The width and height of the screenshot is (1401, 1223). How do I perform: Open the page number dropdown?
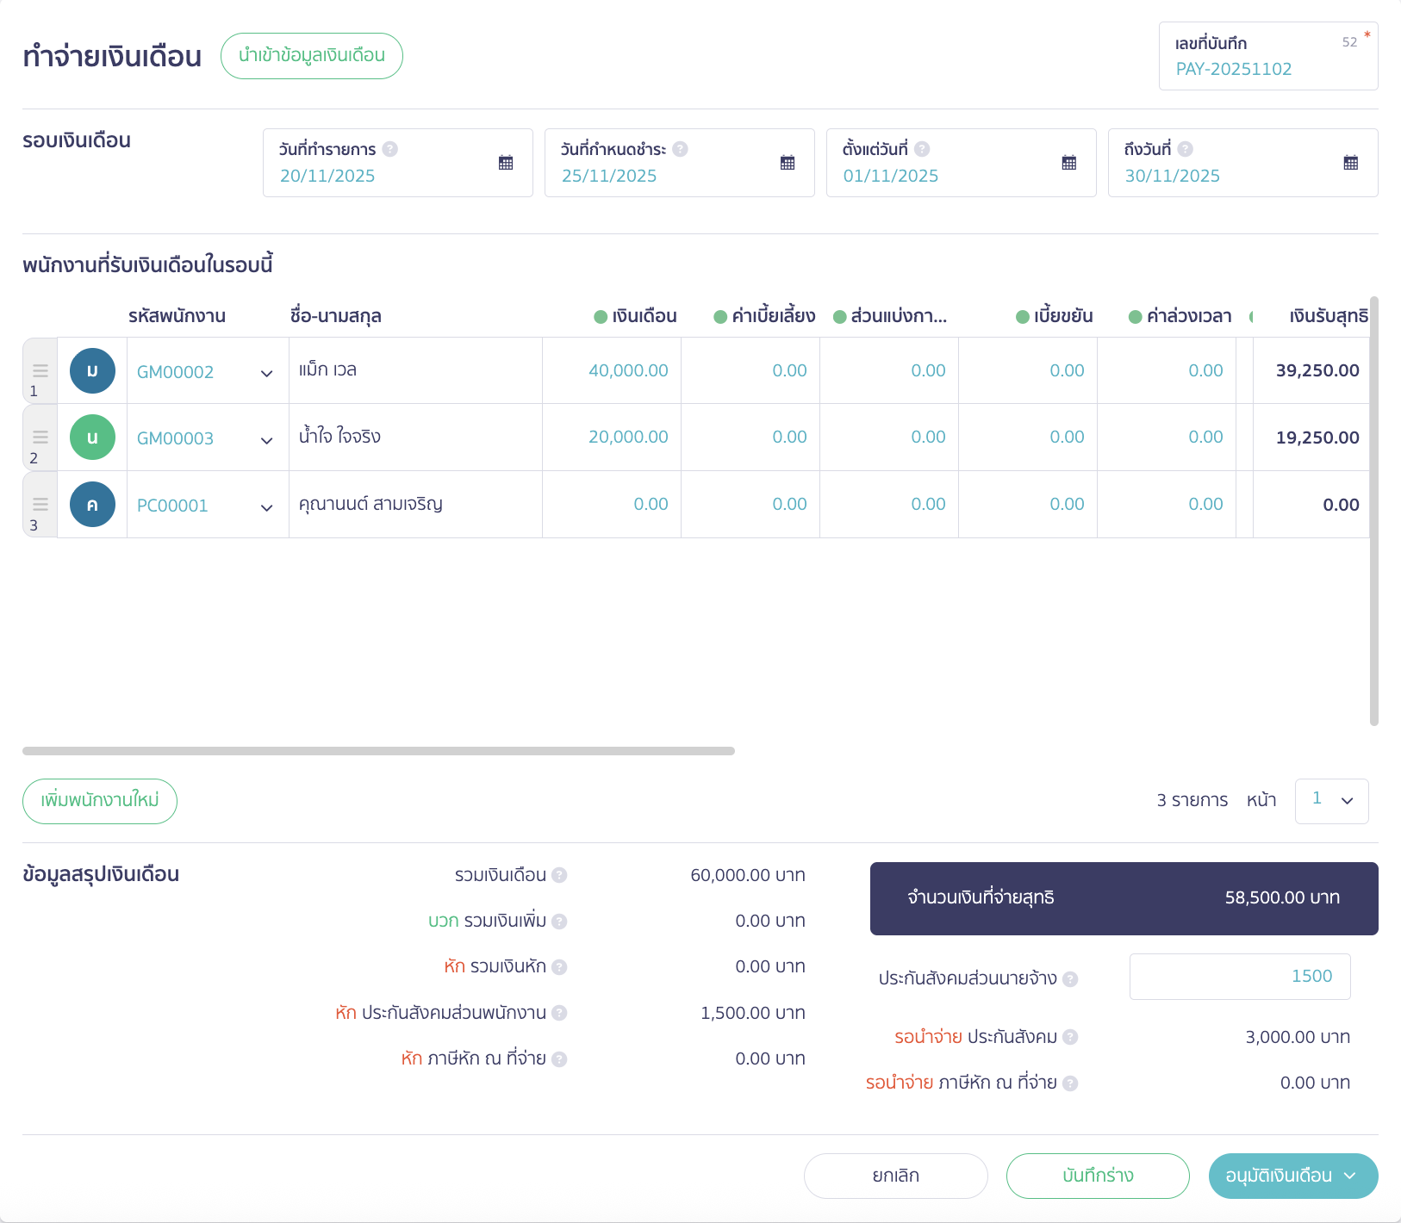(1331, 801)
